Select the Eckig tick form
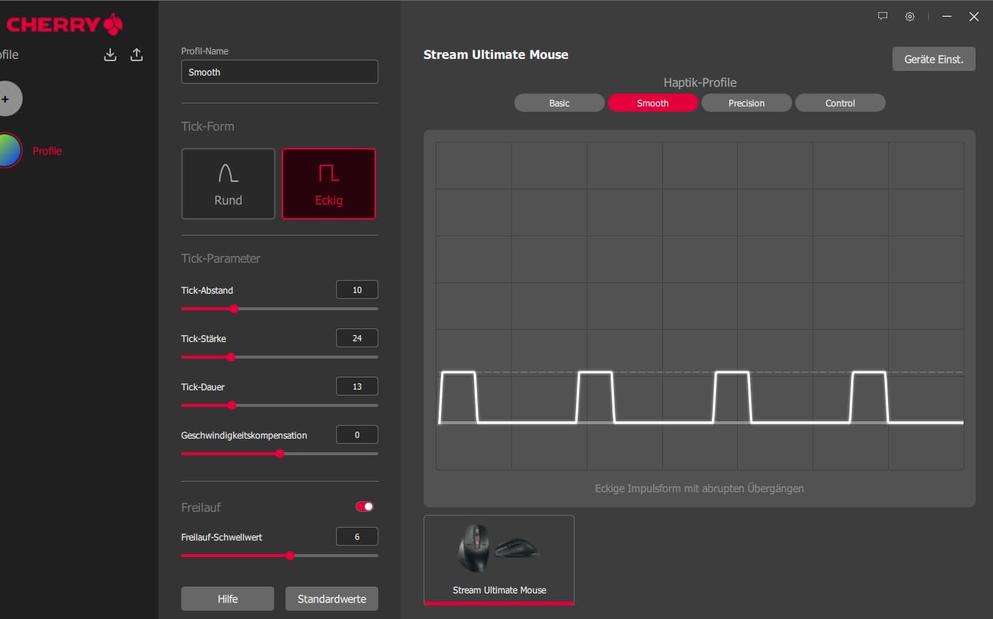The height and width of the screenshot is (619, 993). pyautogui.click(x=328, y=183)
